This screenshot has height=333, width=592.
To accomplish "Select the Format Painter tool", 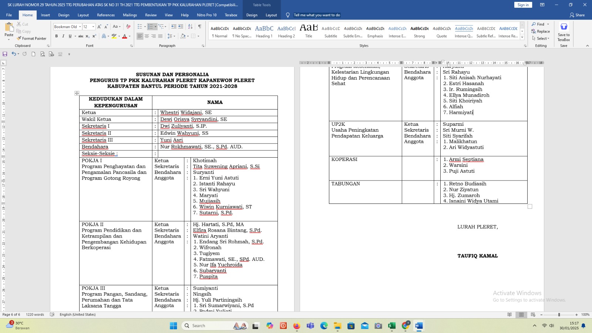I will [31, 38].
